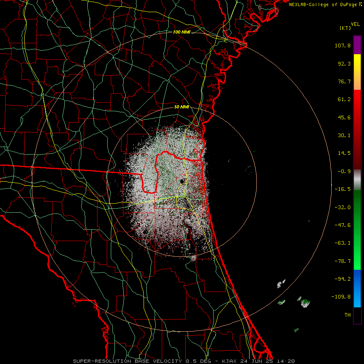
Task: Click the blue segment of the velocity color bar
Action: [x=357, y=288]
